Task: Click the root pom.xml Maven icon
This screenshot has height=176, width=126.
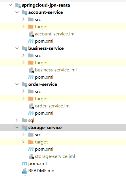Action: point(25,164)
